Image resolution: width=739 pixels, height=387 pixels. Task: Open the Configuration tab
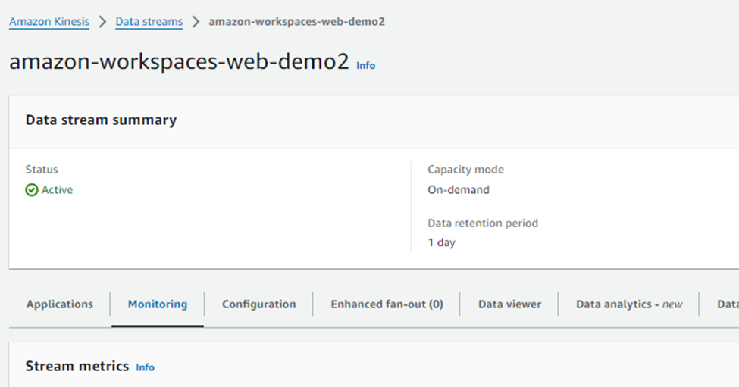tap(258, 304)
